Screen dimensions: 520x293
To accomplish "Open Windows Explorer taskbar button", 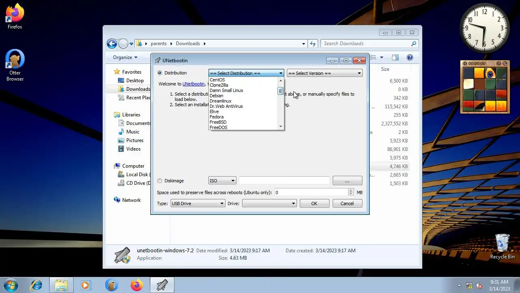I will (61, 285).
